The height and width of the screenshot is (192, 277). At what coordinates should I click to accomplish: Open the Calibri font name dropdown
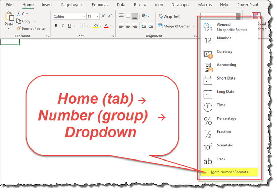click(84, 16)
